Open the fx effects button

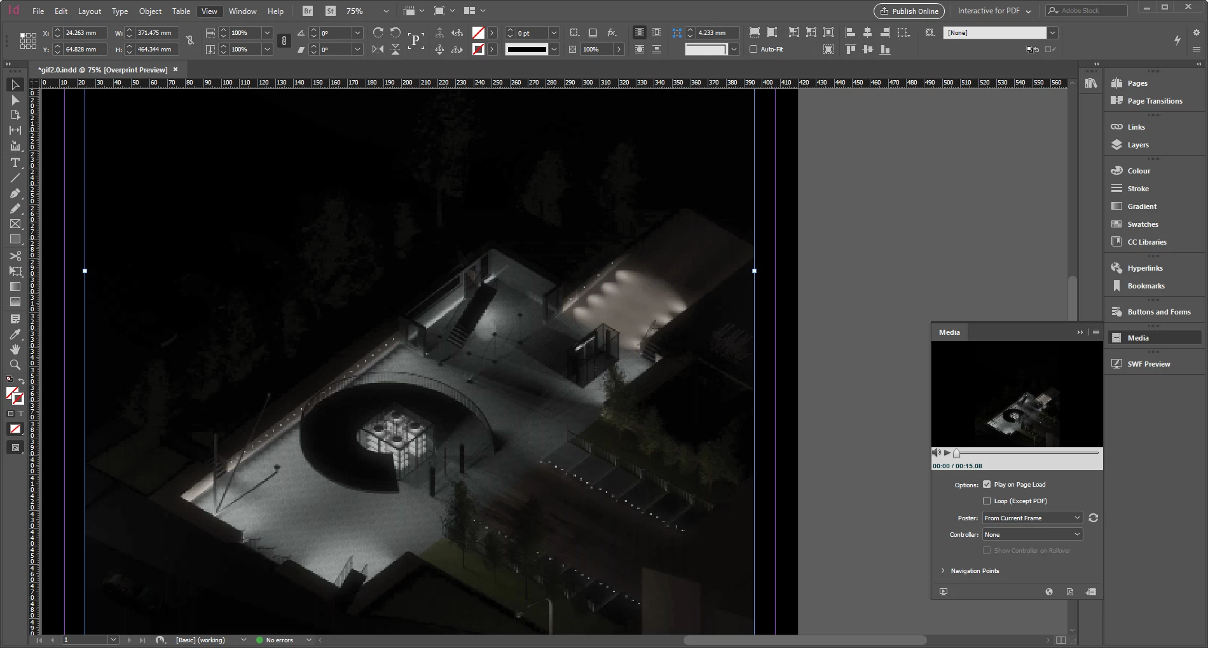click(612, 32)
